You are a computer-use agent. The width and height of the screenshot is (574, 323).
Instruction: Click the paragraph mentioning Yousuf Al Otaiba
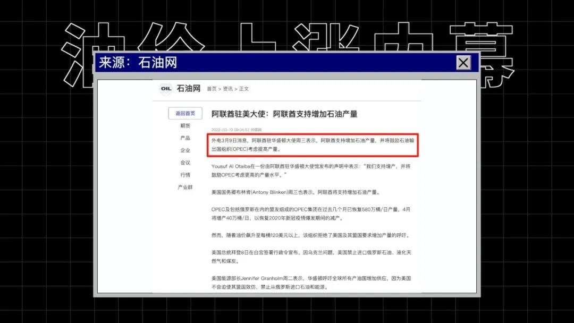pos(311,171)
